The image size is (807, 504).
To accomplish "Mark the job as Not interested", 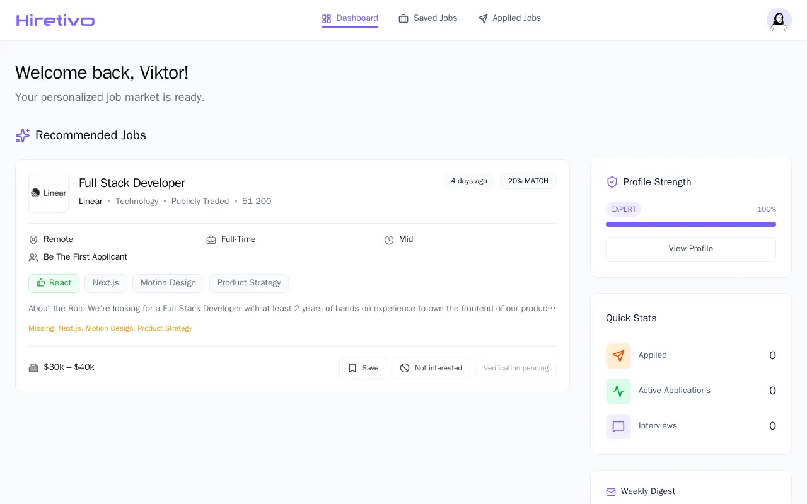I will [x=431, y=368].
